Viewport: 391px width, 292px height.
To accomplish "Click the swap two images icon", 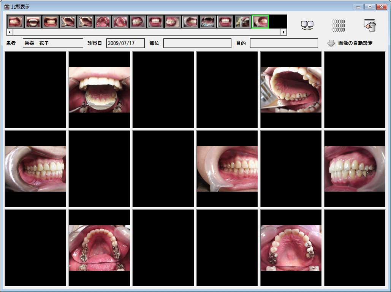I will (307, 25).
